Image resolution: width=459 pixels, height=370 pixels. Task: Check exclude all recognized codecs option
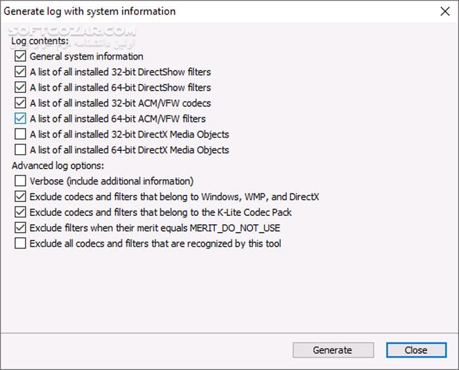20,243
